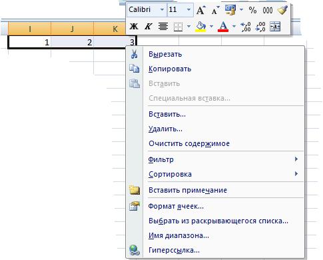Select Удалить... in the context menu
This screenshot has width=323, height=260.
point(215,129)
